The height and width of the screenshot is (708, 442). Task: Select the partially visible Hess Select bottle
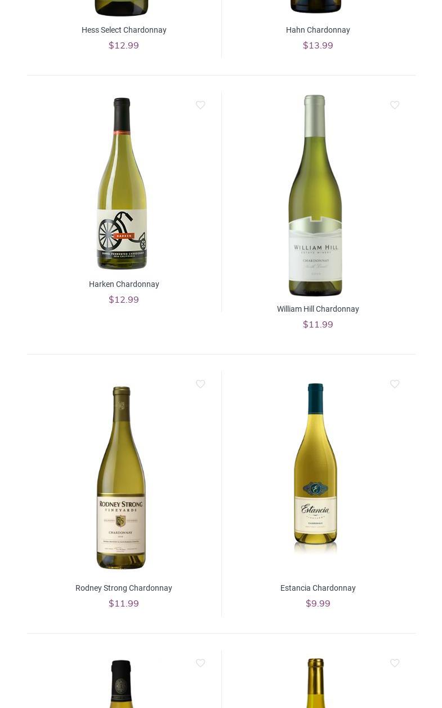click(x=122, y=8)
